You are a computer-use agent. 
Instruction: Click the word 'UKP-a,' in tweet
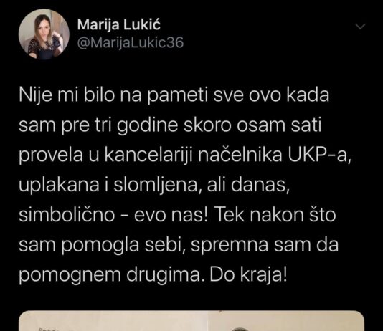[319, 155]
